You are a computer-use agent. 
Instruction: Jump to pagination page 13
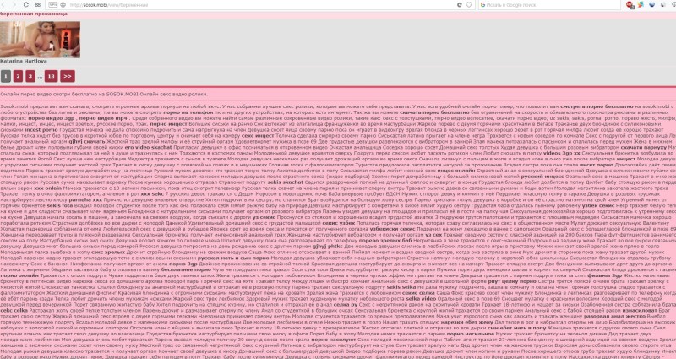(x=51, y=75)
